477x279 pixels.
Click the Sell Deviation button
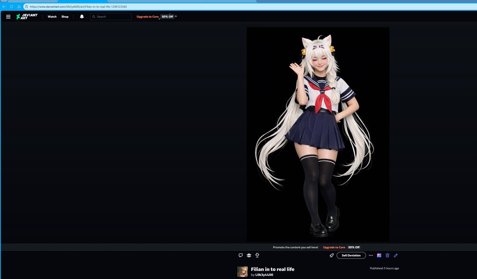coord(351,255)
